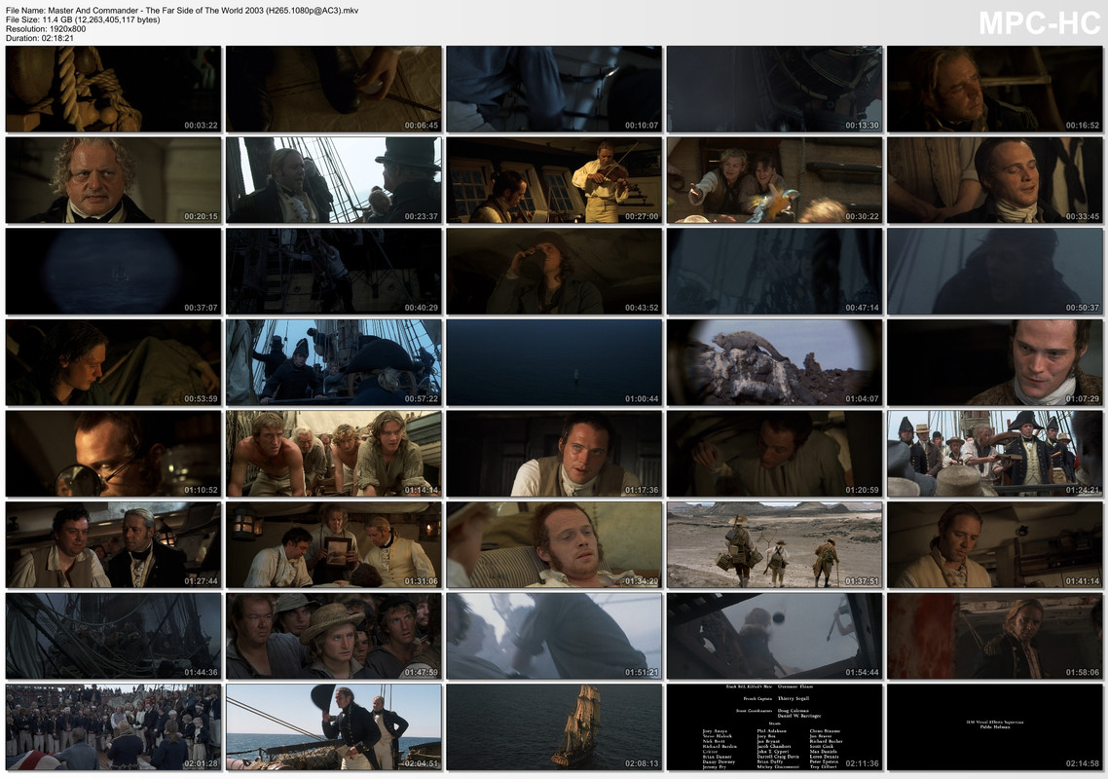Select the thumbnail stamped 00:06:45
1108x779 pixels.
click(x=334, y=89)
